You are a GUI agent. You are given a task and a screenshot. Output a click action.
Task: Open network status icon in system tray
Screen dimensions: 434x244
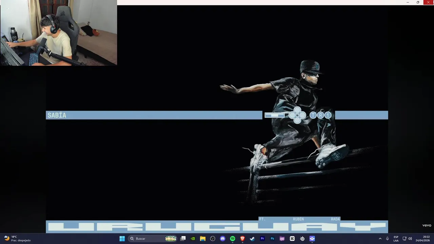click(404, 239)
